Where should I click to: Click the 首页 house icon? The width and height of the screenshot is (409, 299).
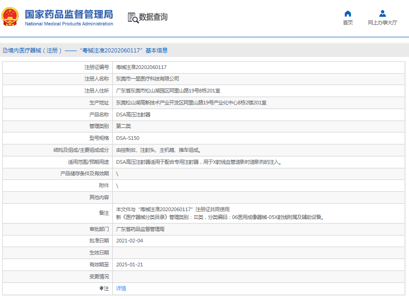coord(348,13)
